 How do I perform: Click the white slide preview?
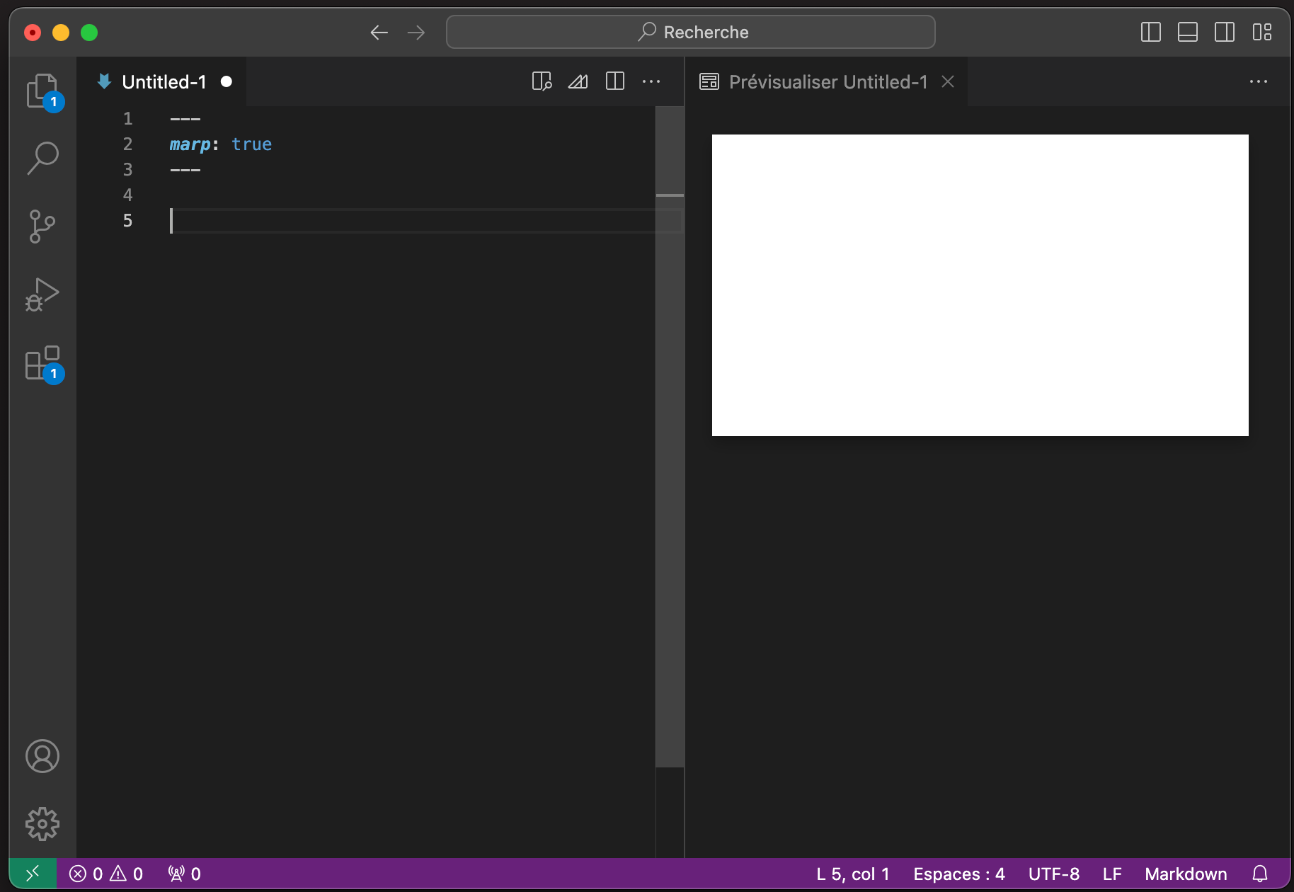(x=980, y=285)
